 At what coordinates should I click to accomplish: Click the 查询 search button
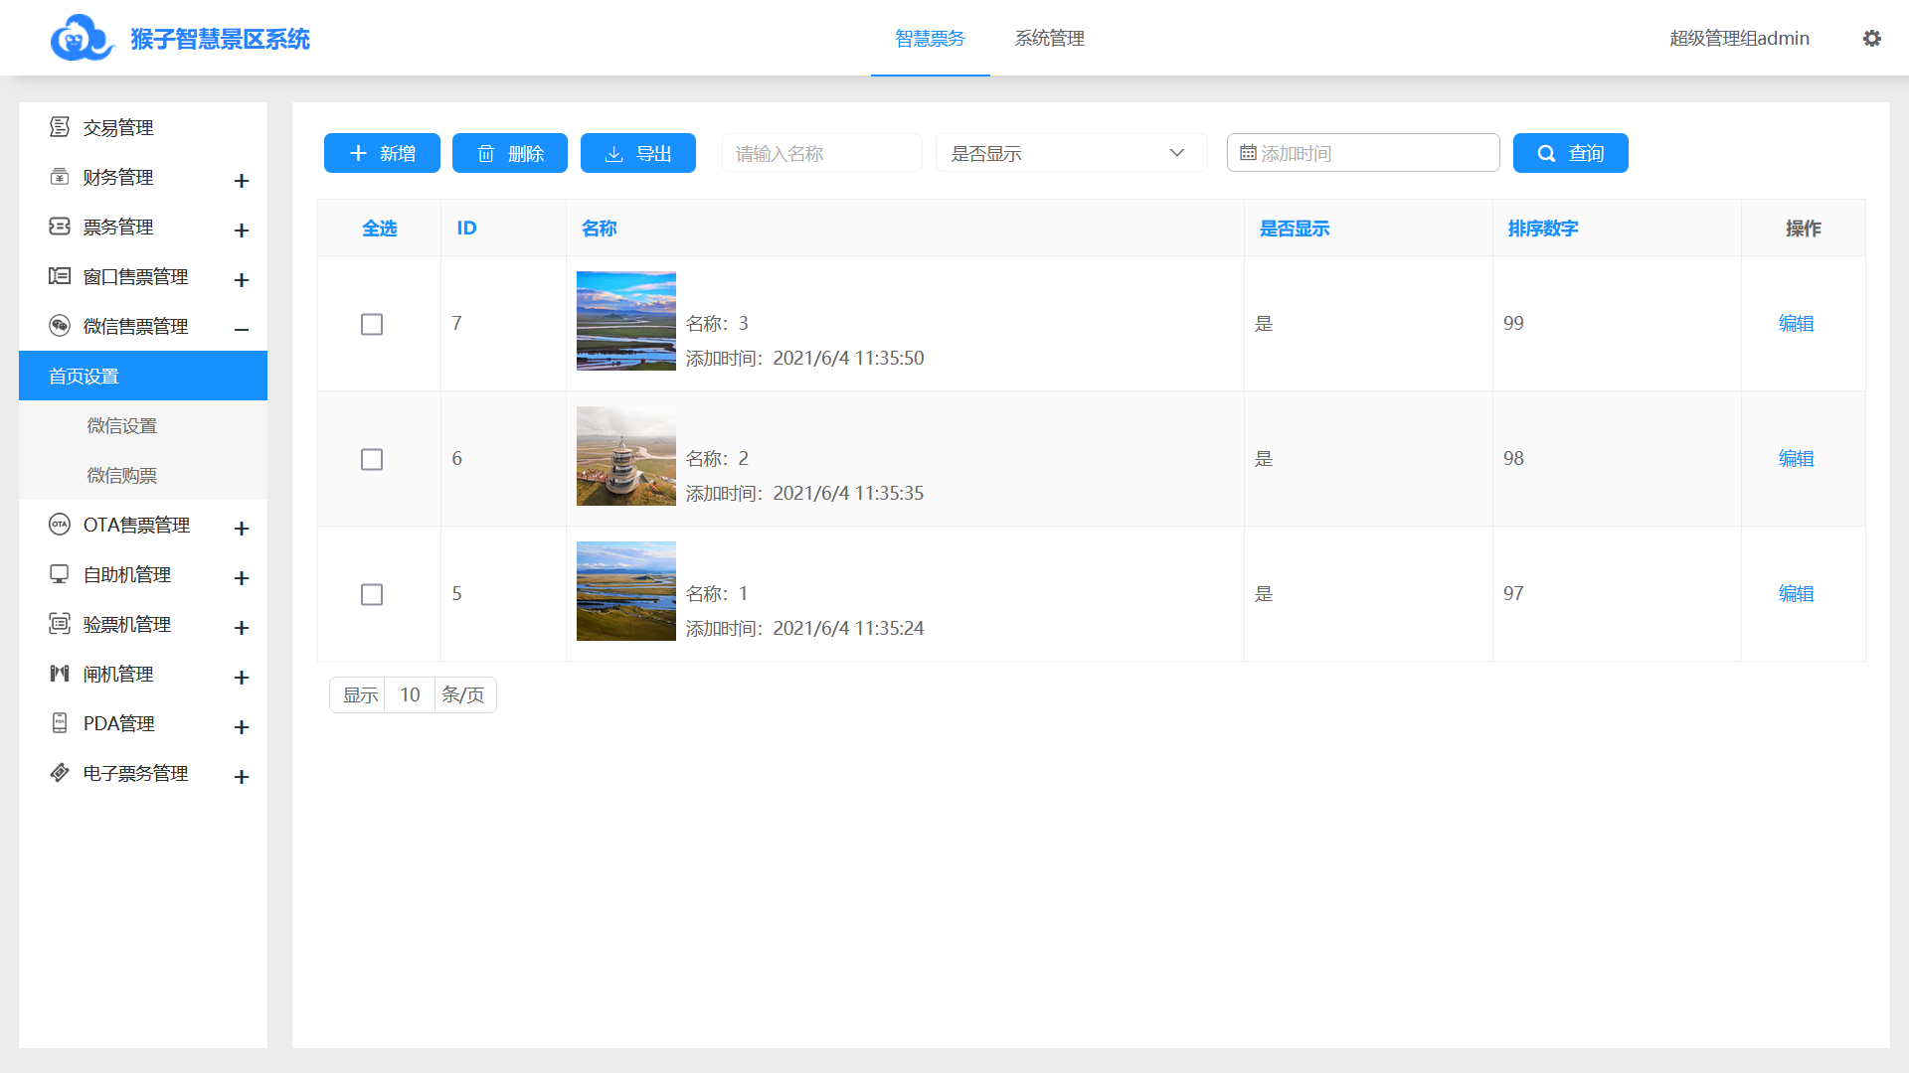(x=1571, y=153)
